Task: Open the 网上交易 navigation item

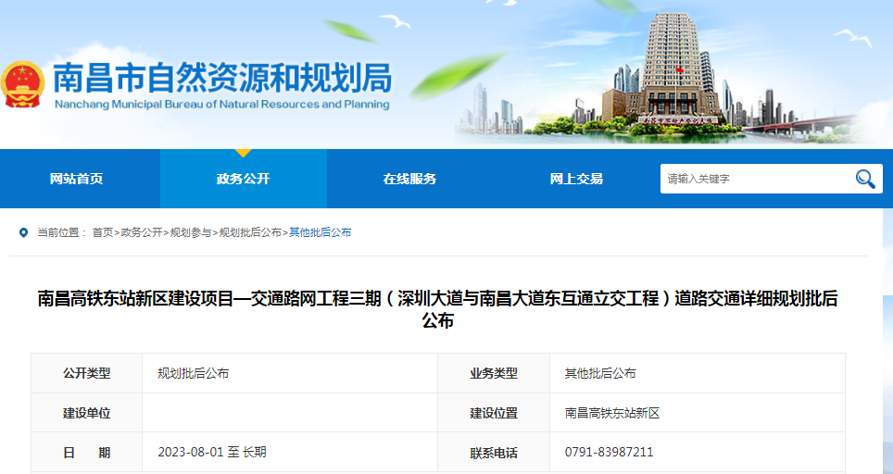Action: pos(576,179)
